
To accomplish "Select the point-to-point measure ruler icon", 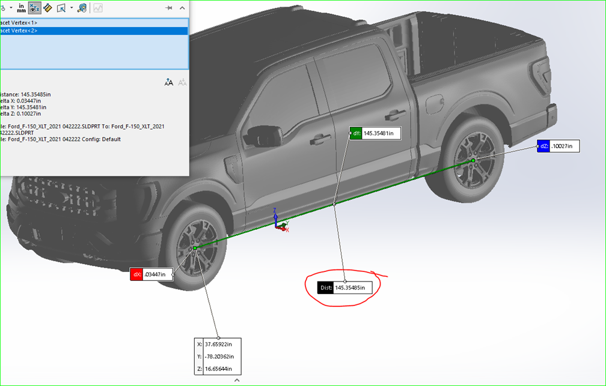I will (x=48, y=8).
